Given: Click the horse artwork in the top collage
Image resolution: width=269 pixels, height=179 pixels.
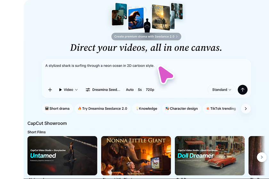Looking at the screenshot, I should [x=136, y=19].
